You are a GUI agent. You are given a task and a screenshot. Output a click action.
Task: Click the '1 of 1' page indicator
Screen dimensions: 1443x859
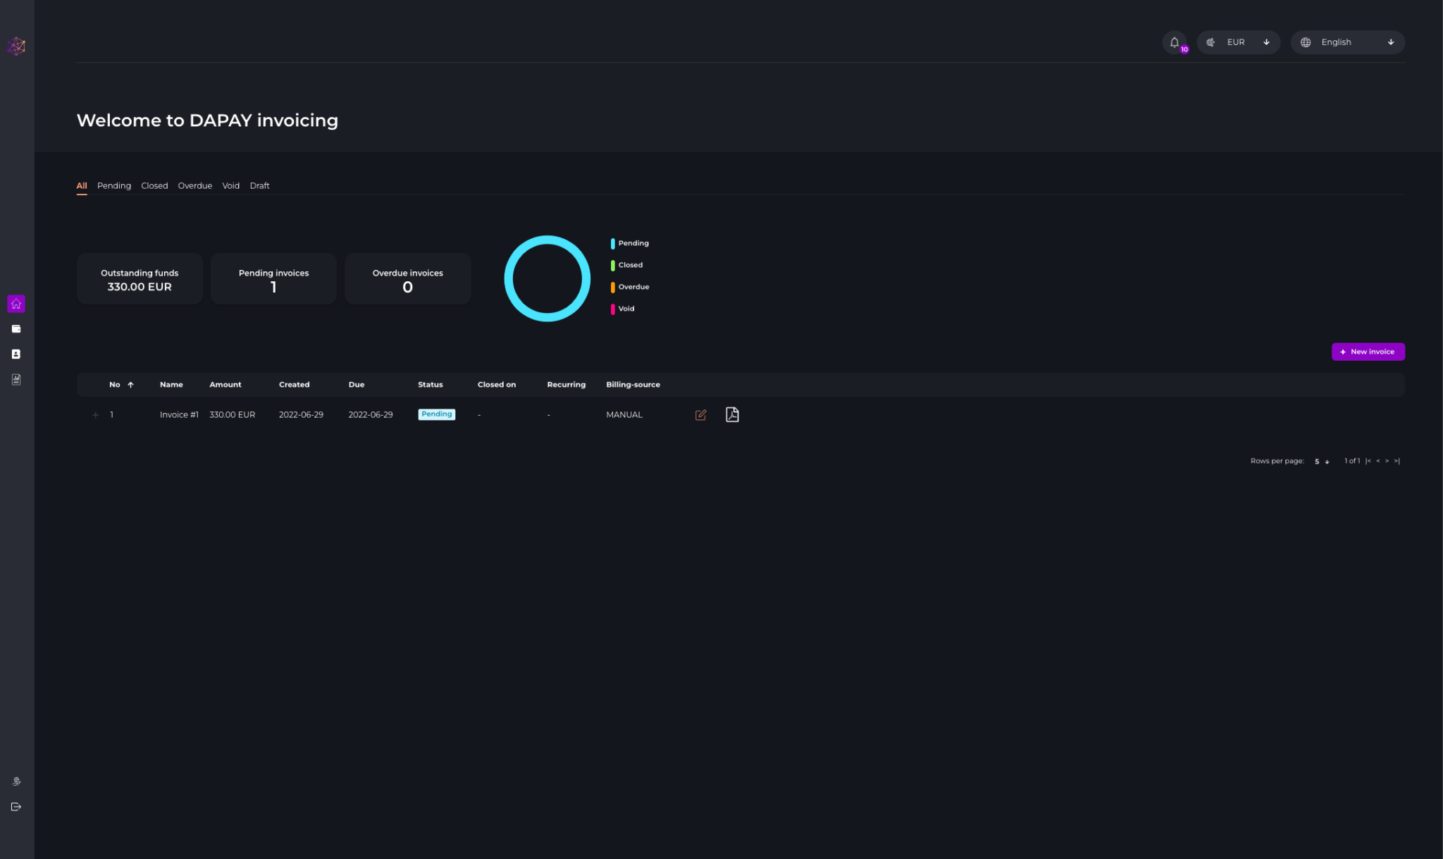[1351, 461]
